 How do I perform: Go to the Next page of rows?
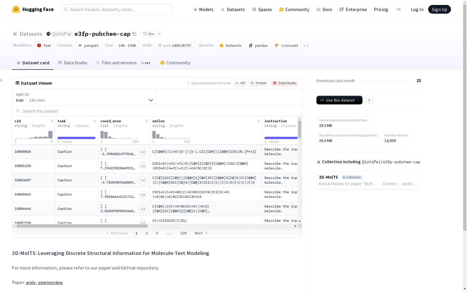(201, 233)
